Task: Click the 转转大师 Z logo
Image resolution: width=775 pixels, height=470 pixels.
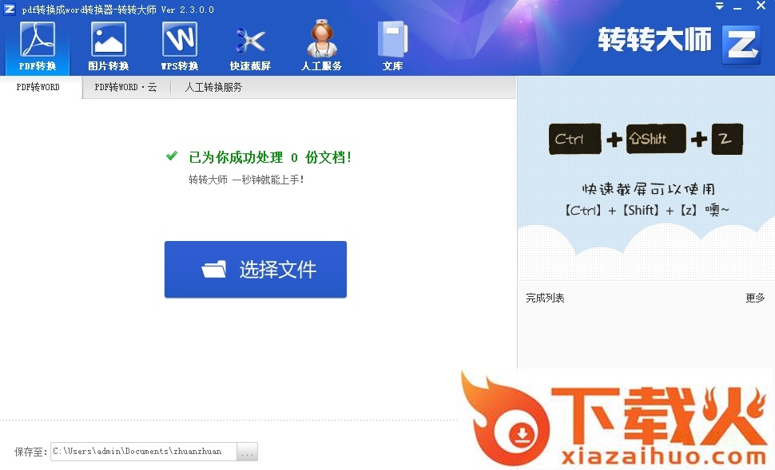Action: click(741, 44)
